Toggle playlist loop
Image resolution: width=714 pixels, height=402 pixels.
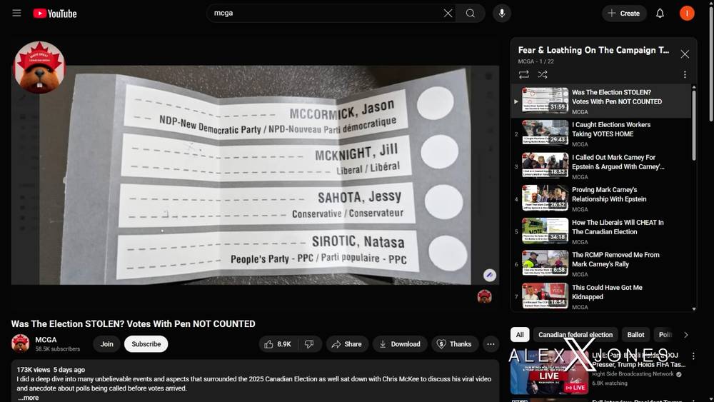click(x=523, y=74)
